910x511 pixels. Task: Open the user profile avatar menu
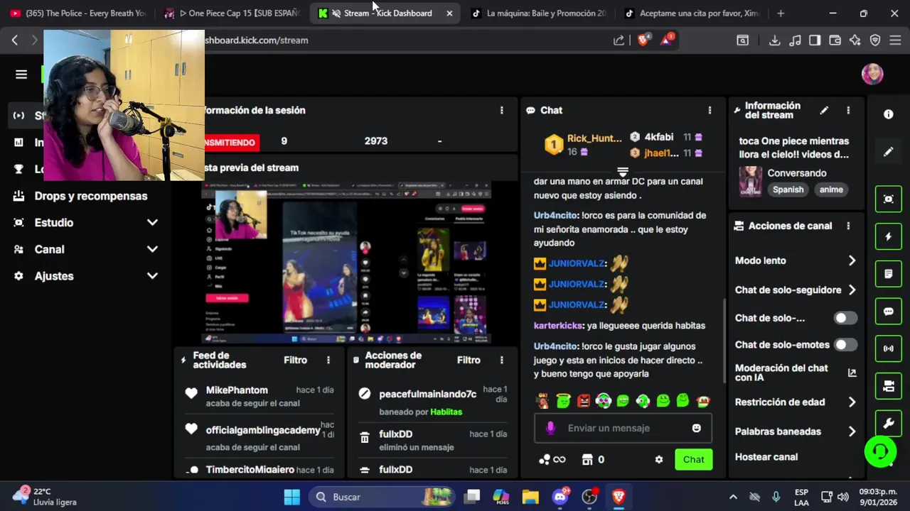872,74
